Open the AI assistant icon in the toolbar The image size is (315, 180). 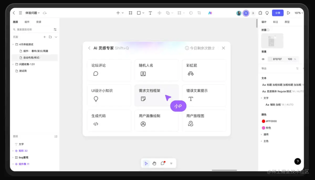(x=210, y=13)
